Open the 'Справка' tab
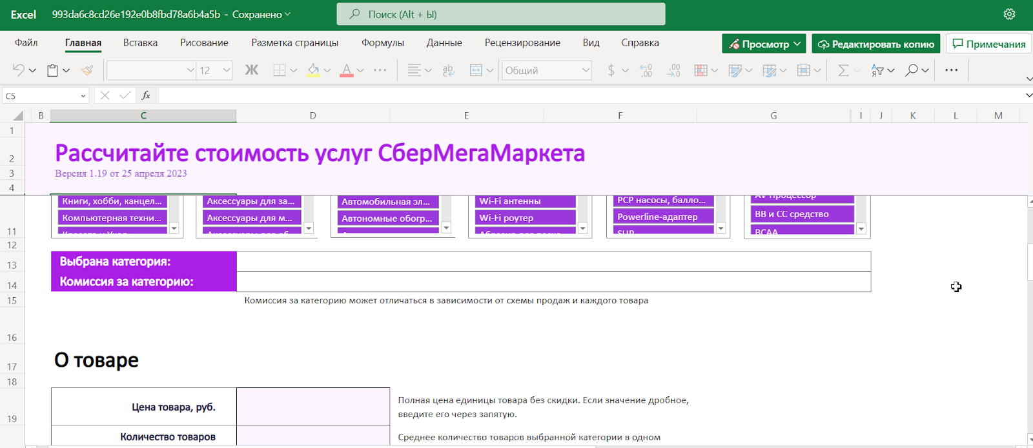The height and width of the screenshot is (448, 1033). coord(640,43)
